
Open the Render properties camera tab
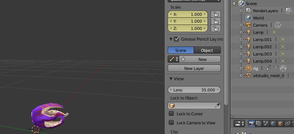[x=251, y=124]
